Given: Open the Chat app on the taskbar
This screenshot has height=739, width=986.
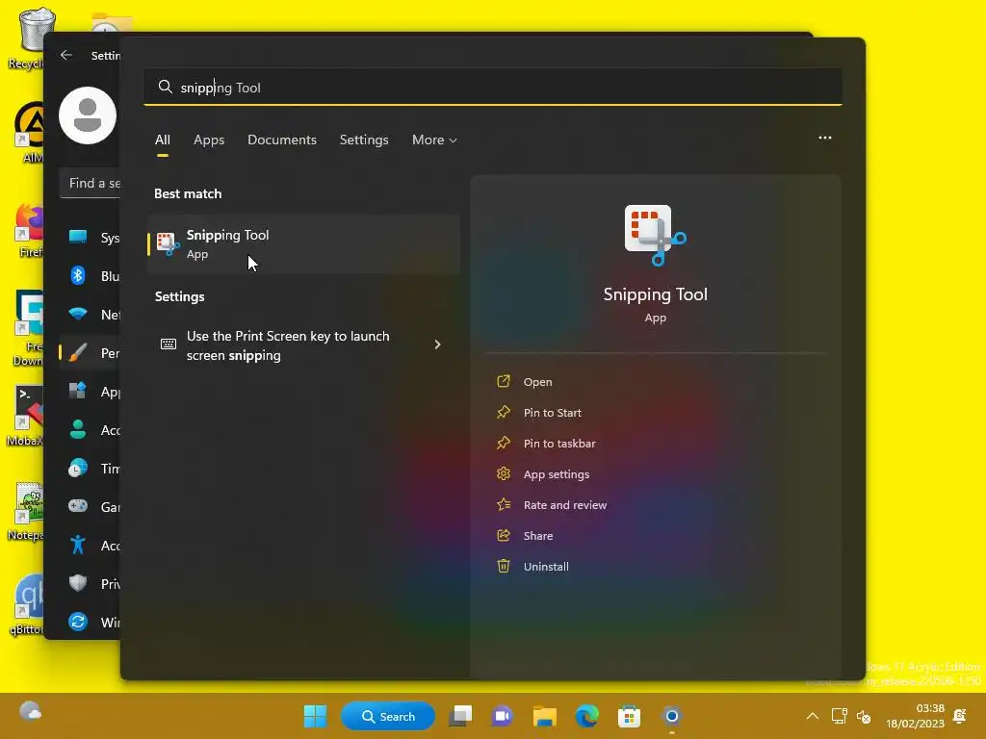Looking at the screenshot, I should 503,716.
